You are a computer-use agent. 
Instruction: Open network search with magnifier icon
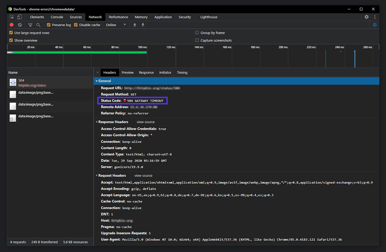pos(39,25)
